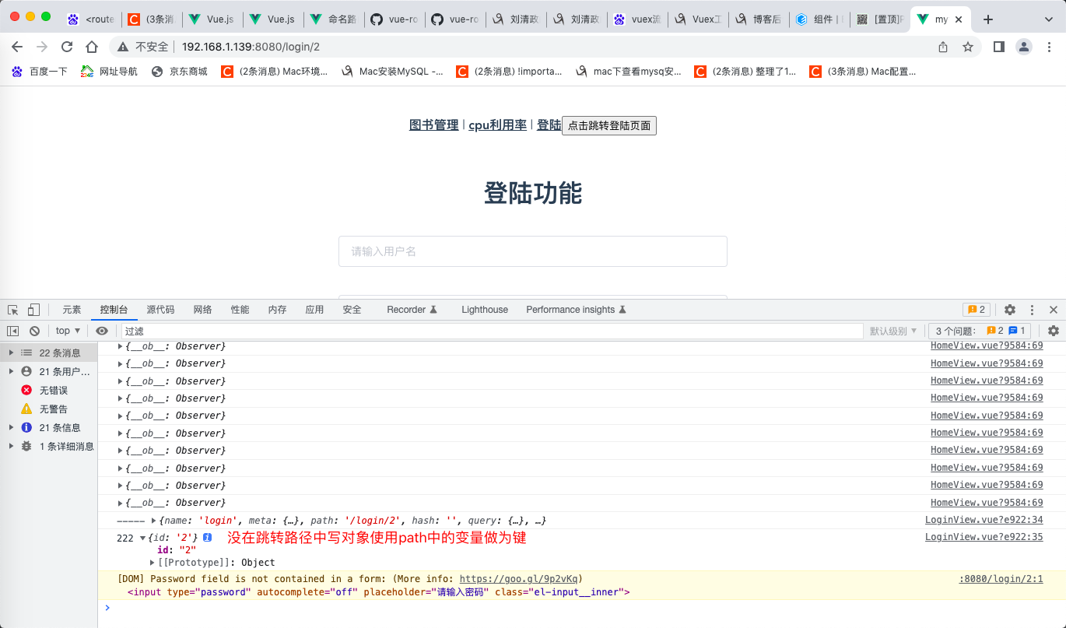Click the info icon beside {id: '2'}
The height and width of the screenshot is (628, 1066).
(208, 538)
